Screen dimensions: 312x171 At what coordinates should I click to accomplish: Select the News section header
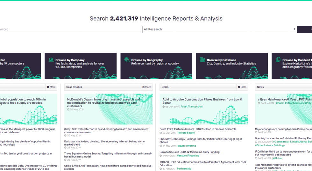click(260, 87)
